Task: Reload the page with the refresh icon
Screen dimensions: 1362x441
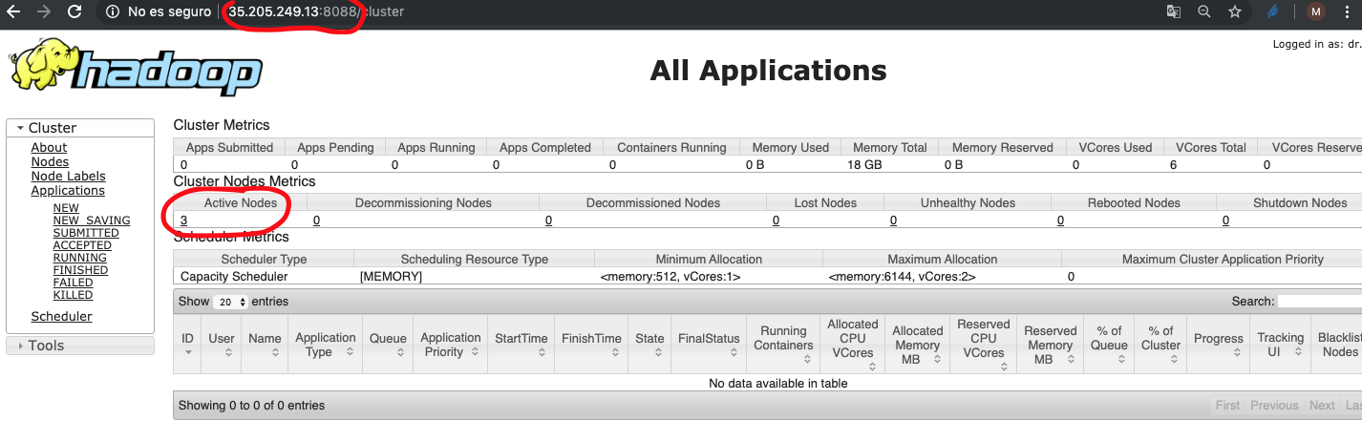Action: (x=74, y=12)
